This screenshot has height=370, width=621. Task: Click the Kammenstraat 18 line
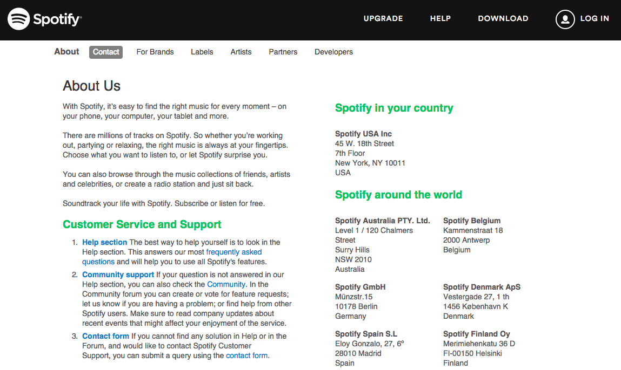[x=473, y=230]
